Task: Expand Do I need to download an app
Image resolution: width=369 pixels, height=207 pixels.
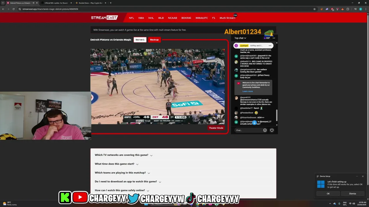Action: 128,182
